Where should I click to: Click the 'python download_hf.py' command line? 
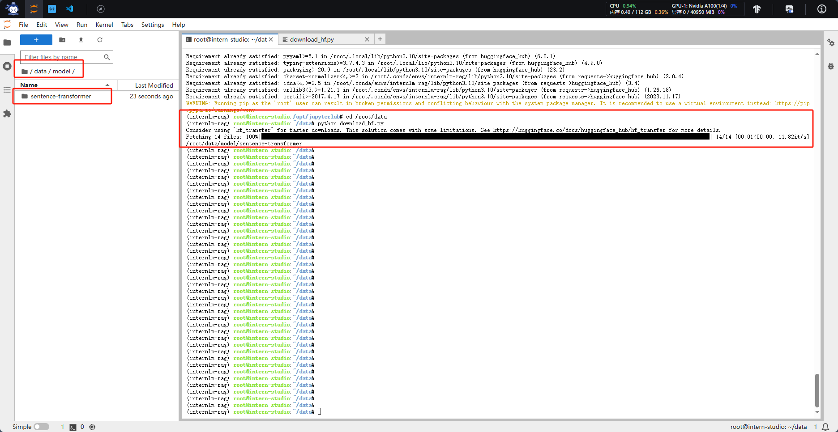351,123
